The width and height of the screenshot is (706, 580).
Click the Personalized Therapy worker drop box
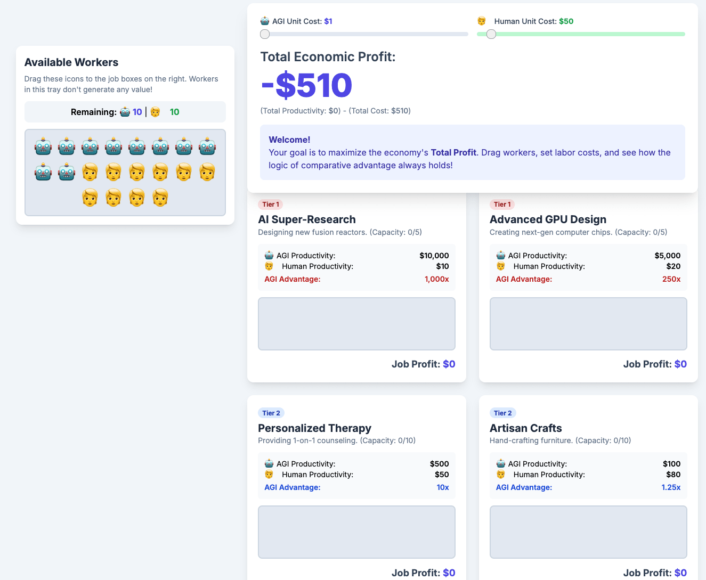(x=356, y=532)
